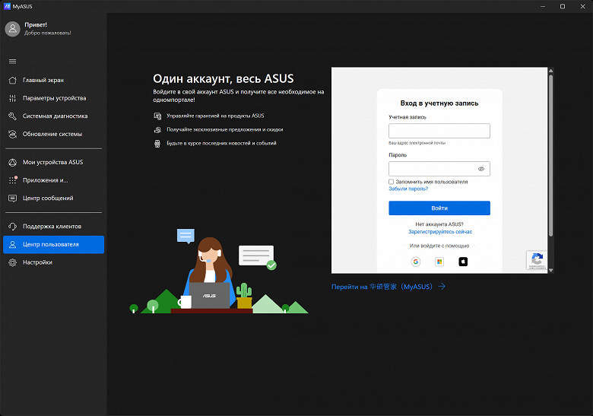This screenshot has width=593, height=416.
Task: Click the Учетная запись email field
Action: click(439, 131)
